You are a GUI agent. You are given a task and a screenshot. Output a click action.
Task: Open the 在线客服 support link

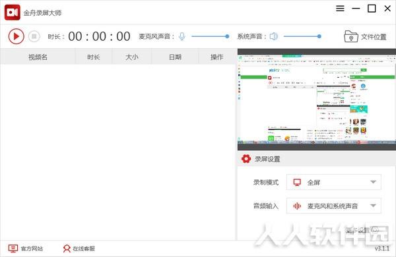tap(79, 248)
